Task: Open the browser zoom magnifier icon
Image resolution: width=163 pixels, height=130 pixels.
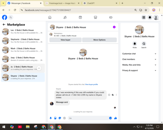Action: pyautogui.click(x=136, y=10)
